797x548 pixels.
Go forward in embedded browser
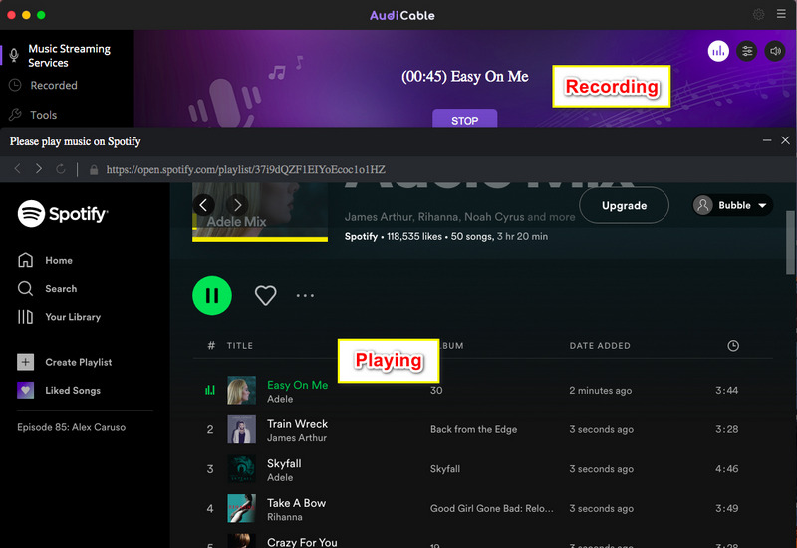coord(39,168)
